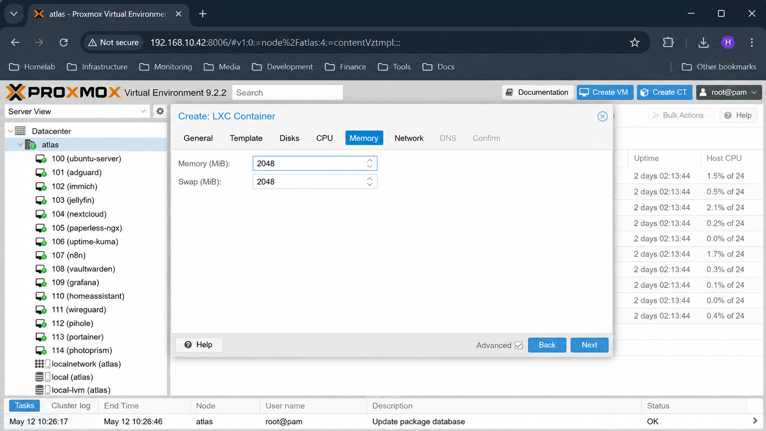Open the Monitoring bookmarks folder
Image resolution: width=766 pixels, height=431 pixels.
tap(166, 67)
